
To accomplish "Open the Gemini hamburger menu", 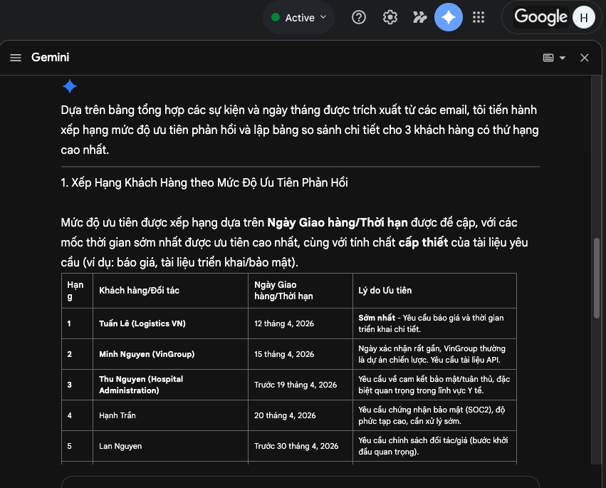I will pos(16,58).
